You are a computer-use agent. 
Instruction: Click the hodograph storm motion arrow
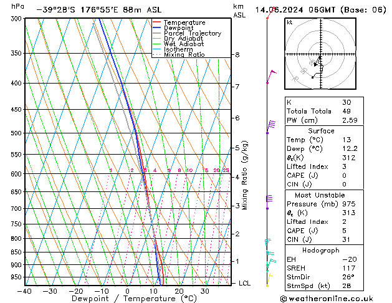[x=317, y=62]
